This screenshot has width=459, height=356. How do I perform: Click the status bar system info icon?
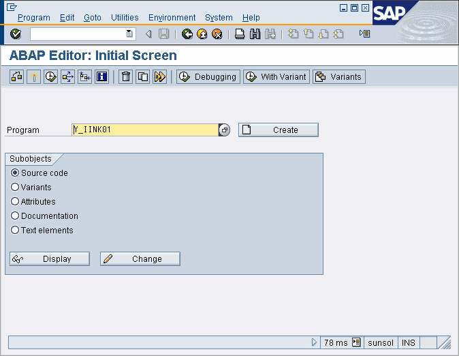[x=356, y=342]
